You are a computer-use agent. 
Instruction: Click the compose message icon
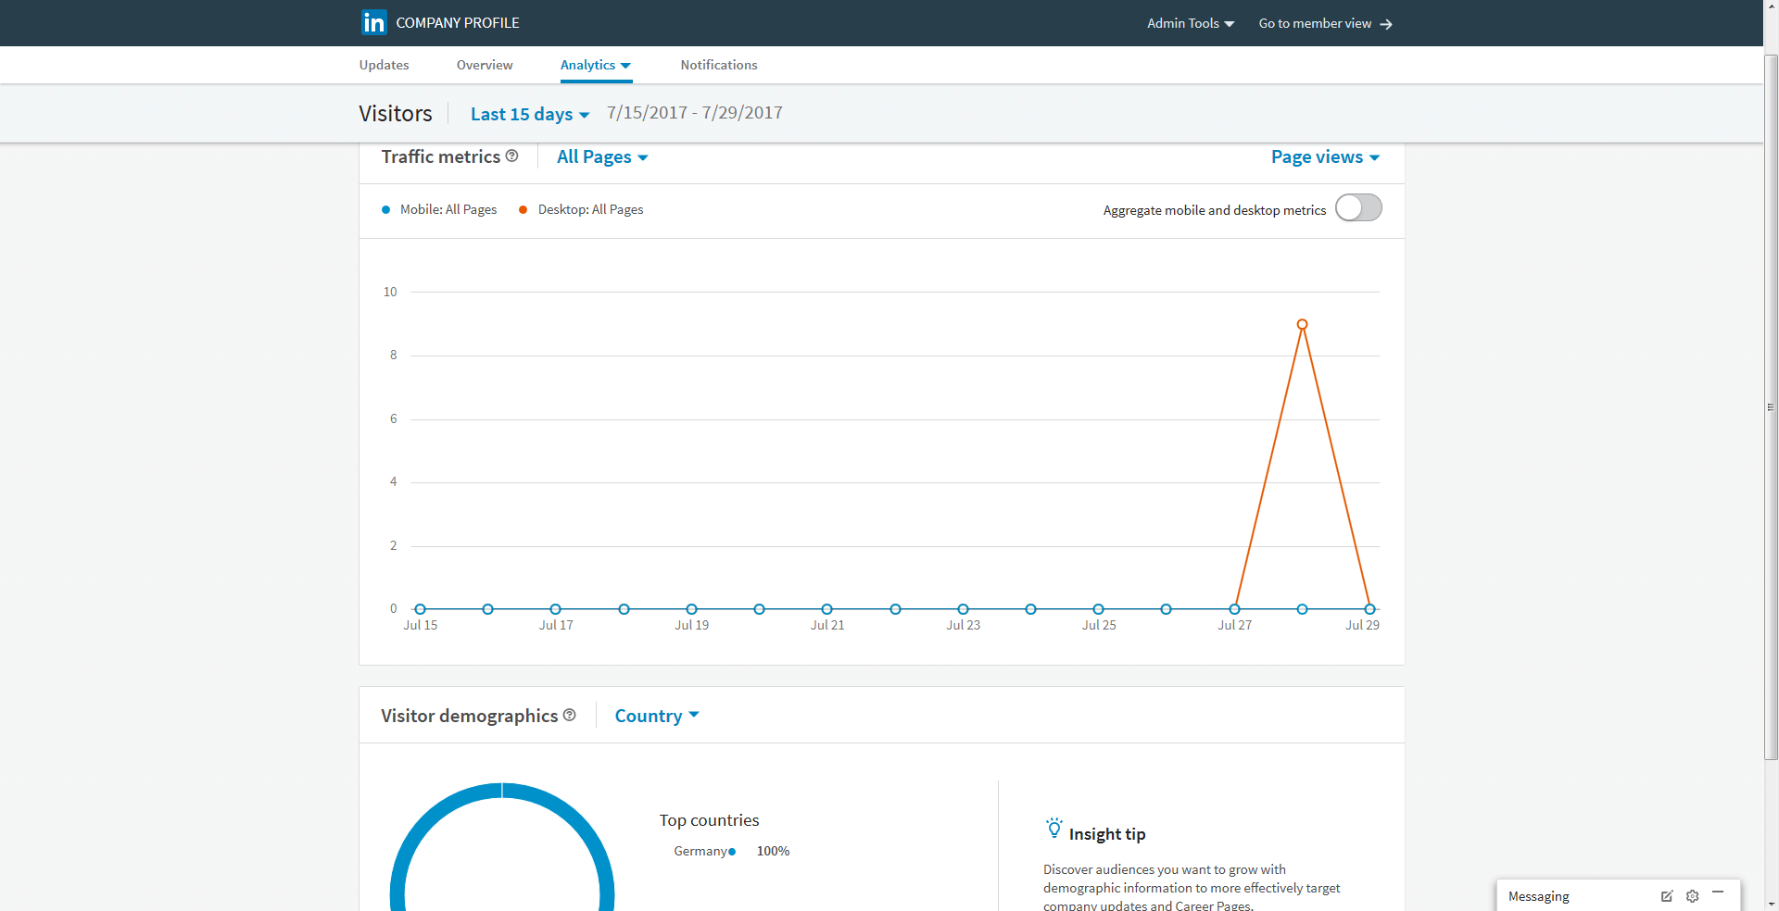coord(1666,895)
